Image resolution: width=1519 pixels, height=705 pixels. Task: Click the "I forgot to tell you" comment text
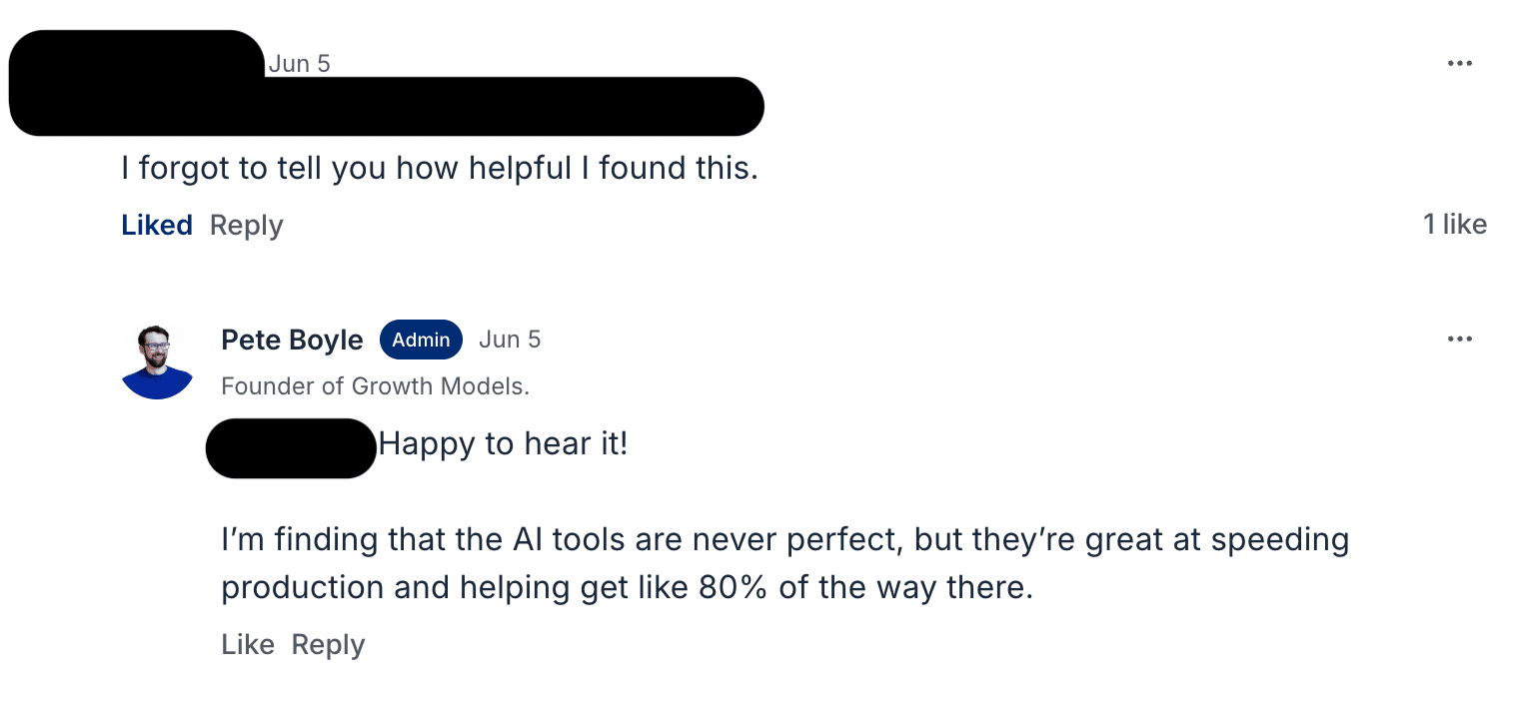tap(440, 168)
